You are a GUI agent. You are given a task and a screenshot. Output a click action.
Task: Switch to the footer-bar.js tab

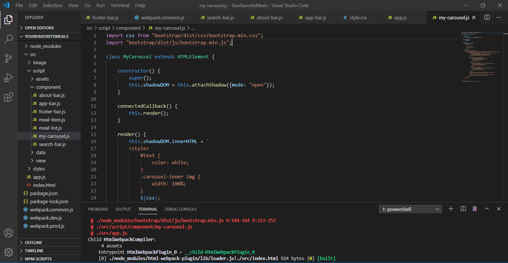pos(105,17)
